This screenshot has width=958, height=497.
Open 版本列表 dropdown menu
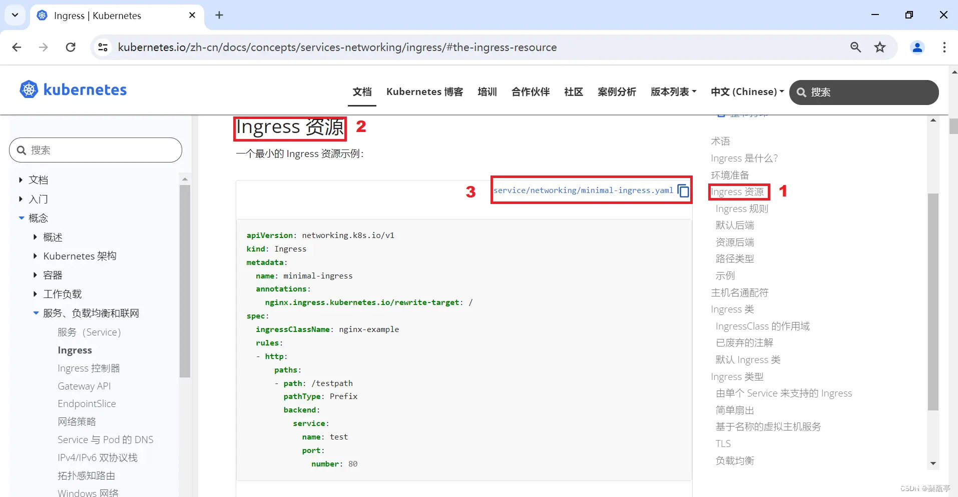pos(673,91)
